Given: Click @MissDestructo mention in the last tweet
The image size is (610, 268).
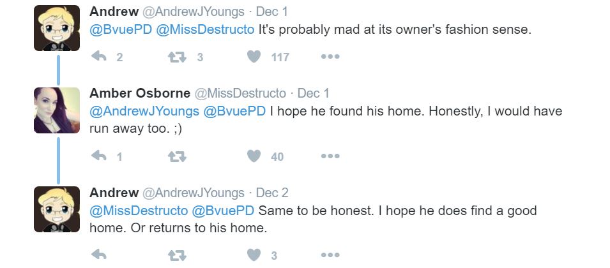Looking at the screenshot, I should coord(139,211).
